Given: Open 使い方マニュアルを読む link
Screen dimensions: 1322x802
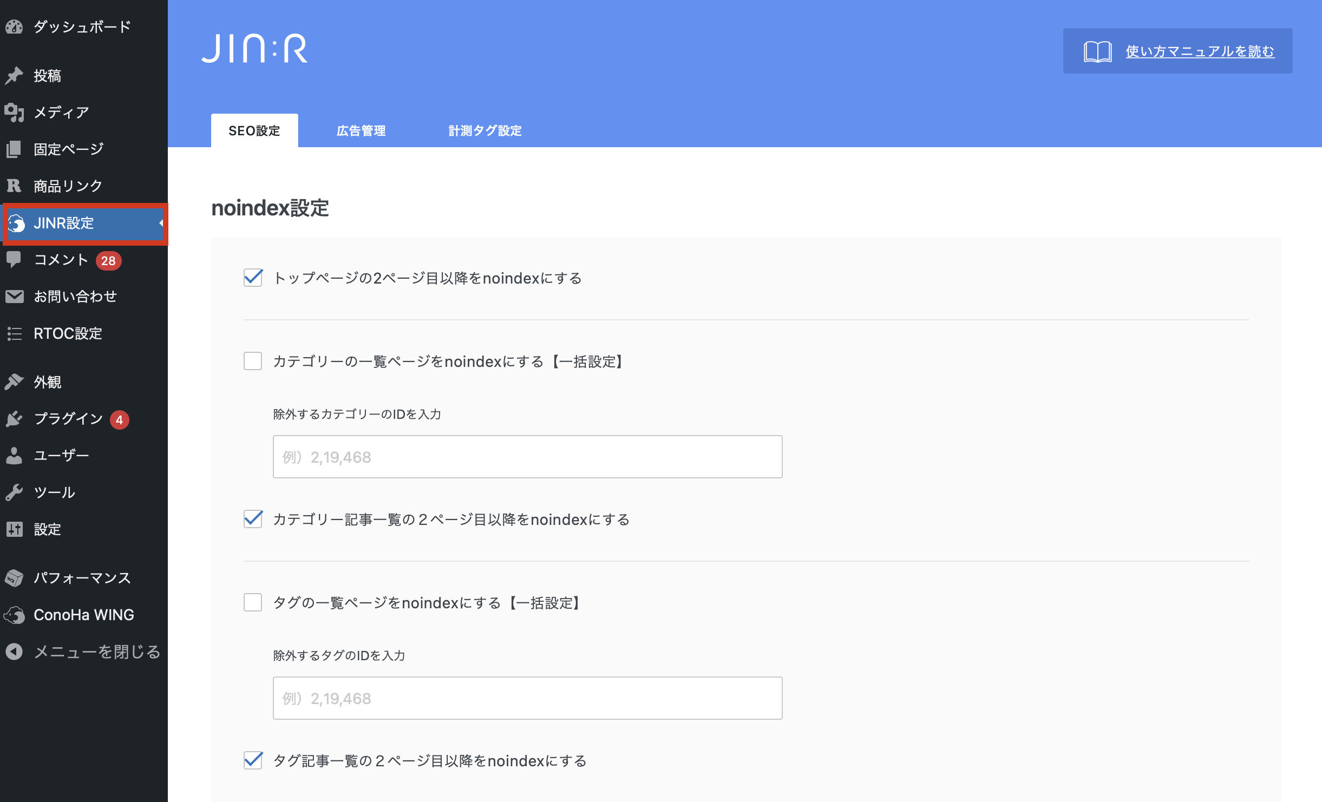Looking at the screenshot, I should click(1200, 51).
